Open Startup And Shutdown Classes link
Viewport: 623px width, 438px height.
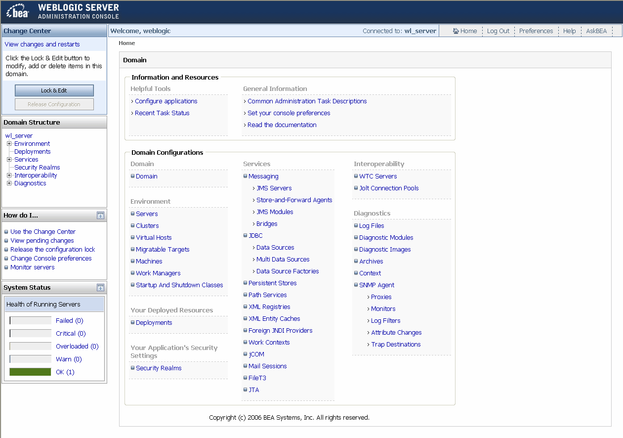pos(179,285)
